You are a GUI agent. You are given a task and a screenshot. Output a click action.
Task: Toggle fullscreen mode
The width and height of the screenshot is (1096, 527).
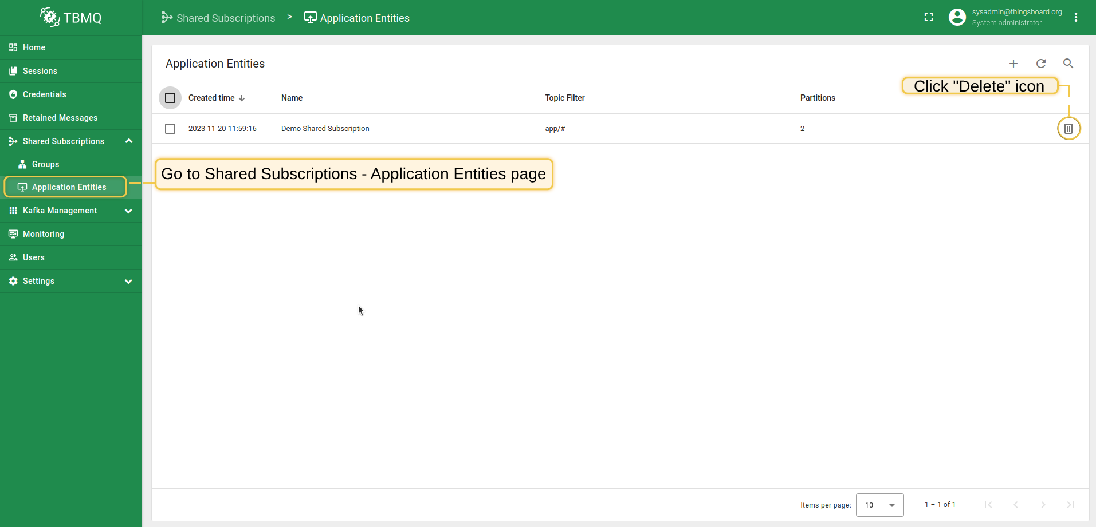point(929,17)
